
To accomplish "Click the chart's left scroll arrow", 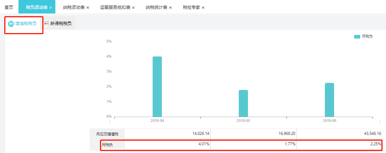I will [x=110, y=121].
